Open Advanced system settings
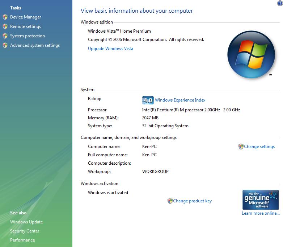The image size is (283, 247). pyautogui.click(x=35, y=45)
